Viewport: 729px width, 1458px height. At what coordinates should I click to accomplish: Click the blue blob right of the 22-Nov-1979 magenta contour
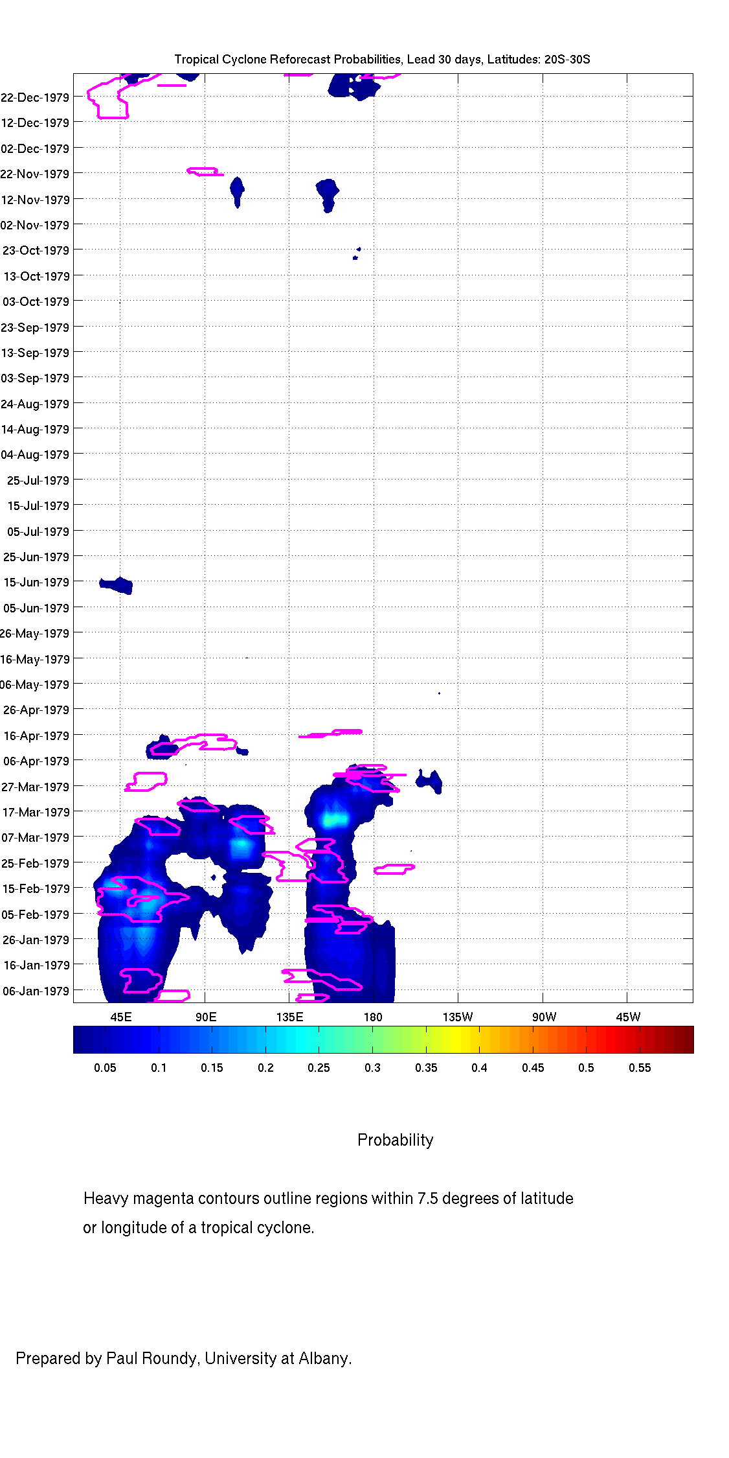(x=237, y=192)
